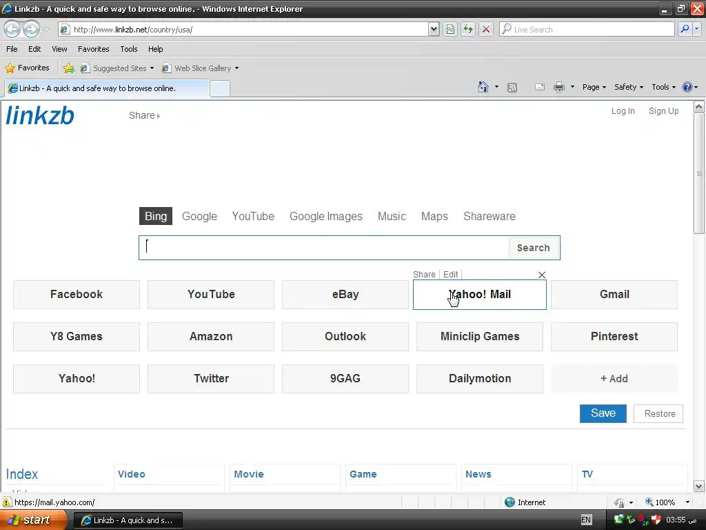
Task: Expand the Print dropdown arrow
Action: click(572, 87)
